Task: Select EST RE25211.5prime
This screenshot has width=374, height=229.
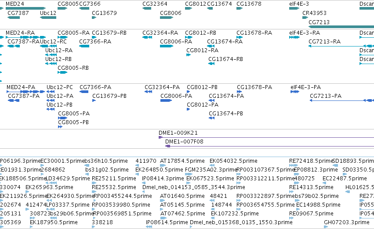Action: click(114, 179)
